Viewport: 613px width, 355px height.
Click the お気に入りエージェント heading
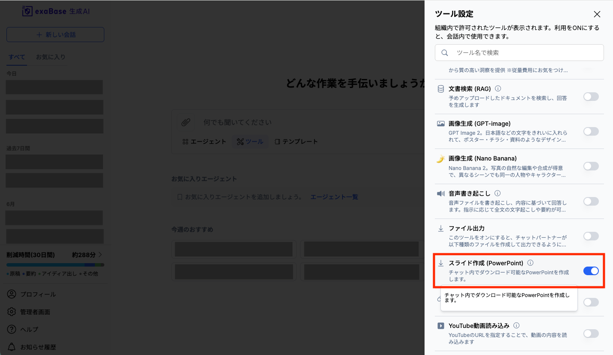tap(204, 179)
